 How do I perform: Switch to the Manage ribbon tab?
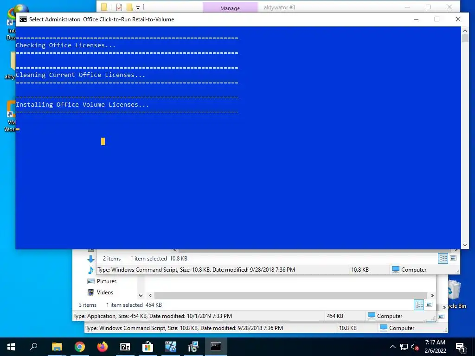coord(230,8)
